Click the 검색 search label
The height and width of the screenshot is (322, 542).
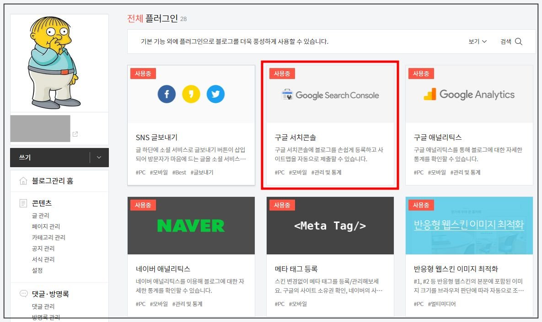[506, 42]
